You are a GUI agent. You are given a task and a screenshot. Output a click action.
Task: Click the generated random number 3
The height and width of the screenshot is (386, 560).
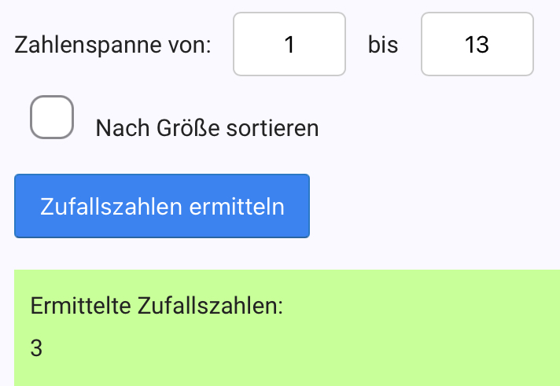coord(36,348)
